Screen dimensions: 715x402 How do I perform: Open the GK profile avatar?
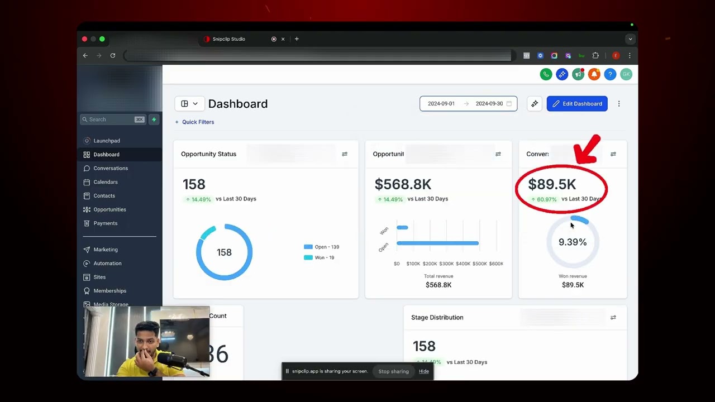click(x=626, y=74)
